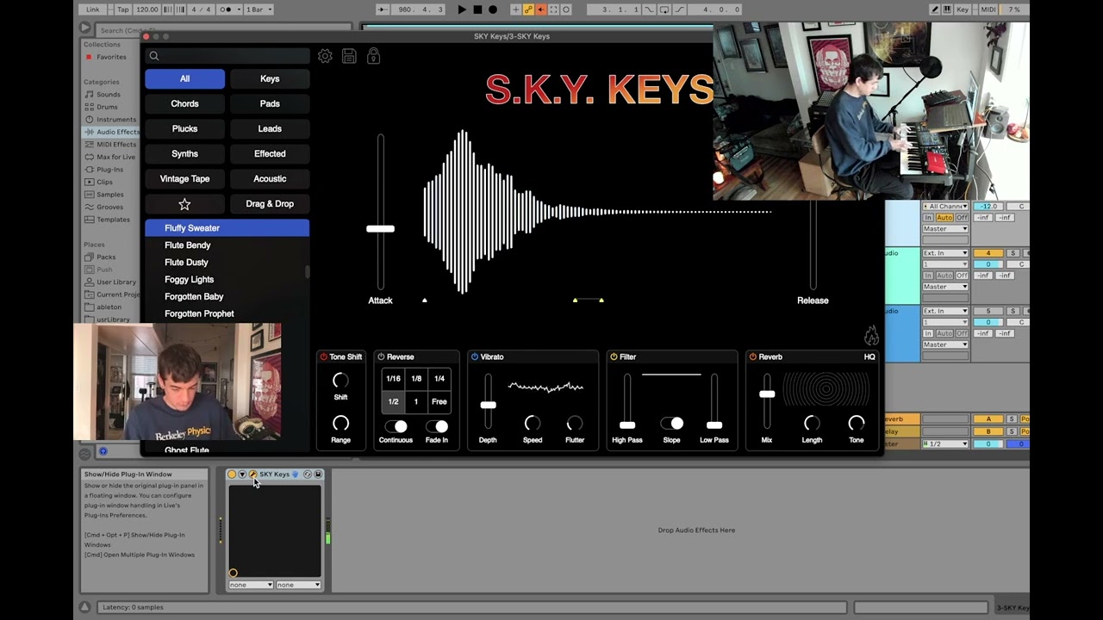Click the preset search field

(227, 56)
